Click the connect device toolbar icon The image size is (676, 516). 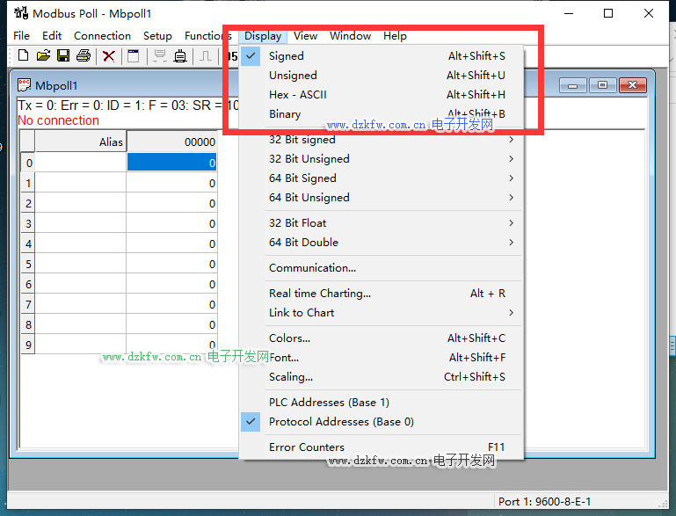[x=160, y=56]
